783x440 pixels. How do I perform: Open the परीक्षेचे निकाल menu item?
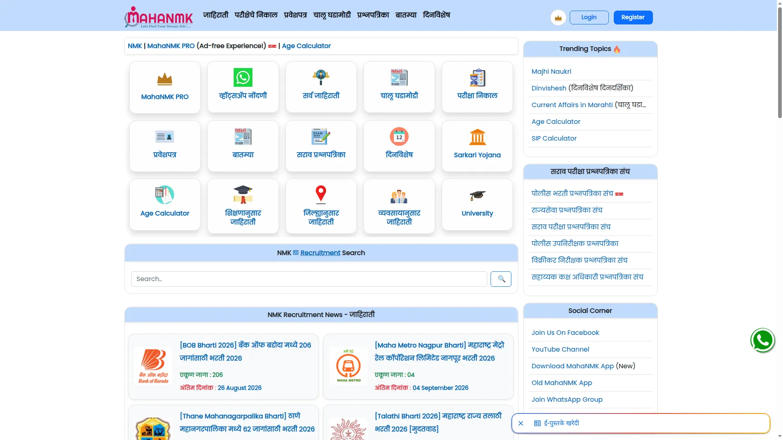256,15
